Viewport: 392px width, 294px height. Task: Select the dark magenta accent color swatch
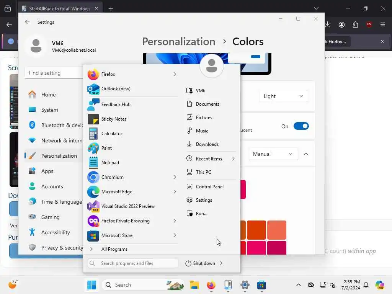coord(277,248)
